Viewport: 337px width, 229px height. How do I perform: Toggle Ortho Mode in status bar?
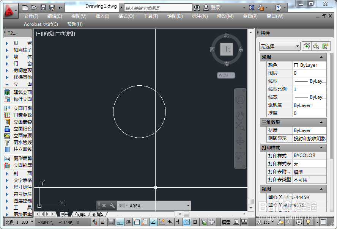pos(120,222)
